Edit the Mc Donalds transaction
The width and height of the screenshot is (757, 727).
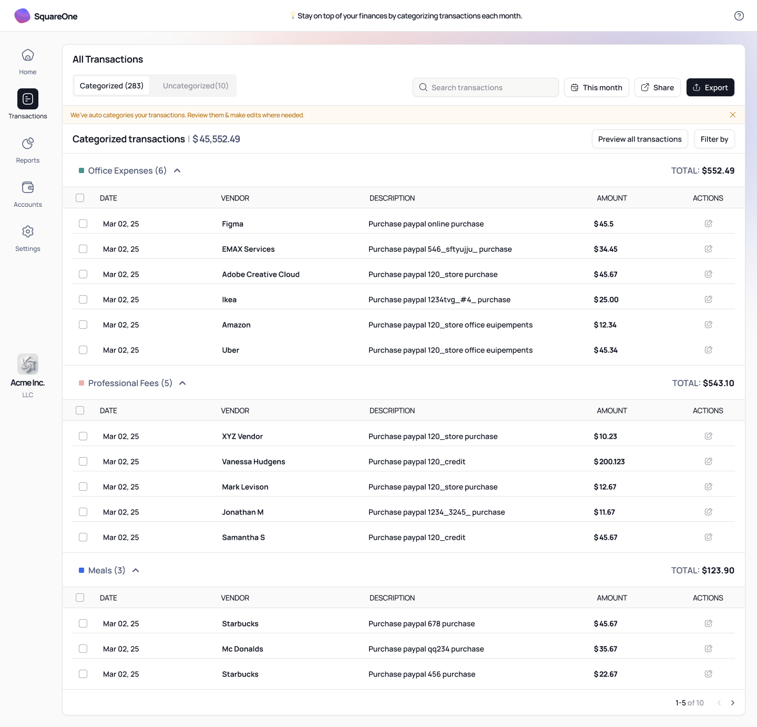coord(708,649)
